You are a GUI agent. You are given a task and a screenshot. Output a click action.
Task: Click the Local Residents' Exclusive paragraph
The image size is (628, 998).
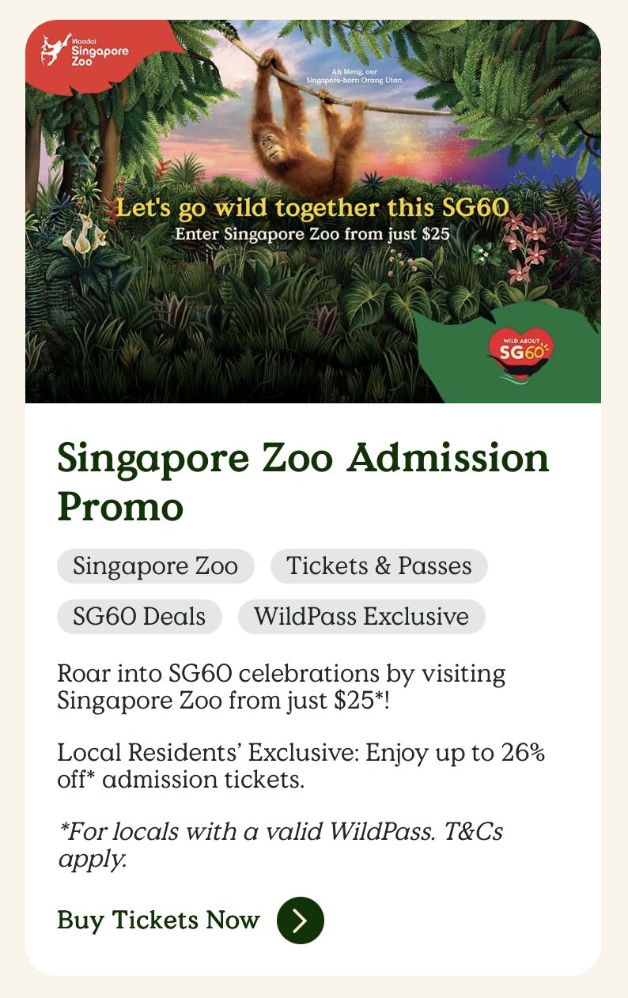click(x=301, y=766)
